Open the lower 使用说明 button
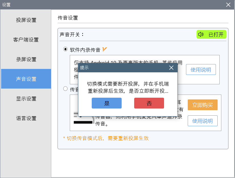 coord(203,121)
